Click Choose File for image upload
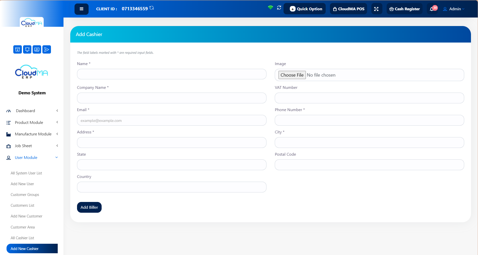 (x=292, y=75)
